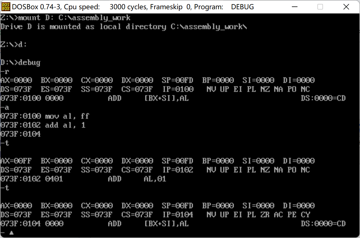The width and height of the screenshot is (360, 238).
Task: Click 'CS=073F' in the IP=0104 row
Action: click(137, 215)
